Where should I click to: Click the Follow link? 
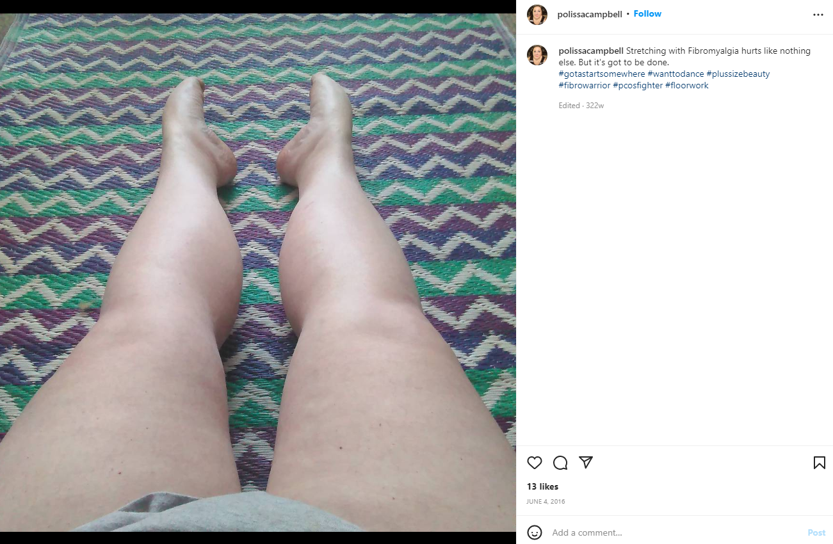coord(647,14)
